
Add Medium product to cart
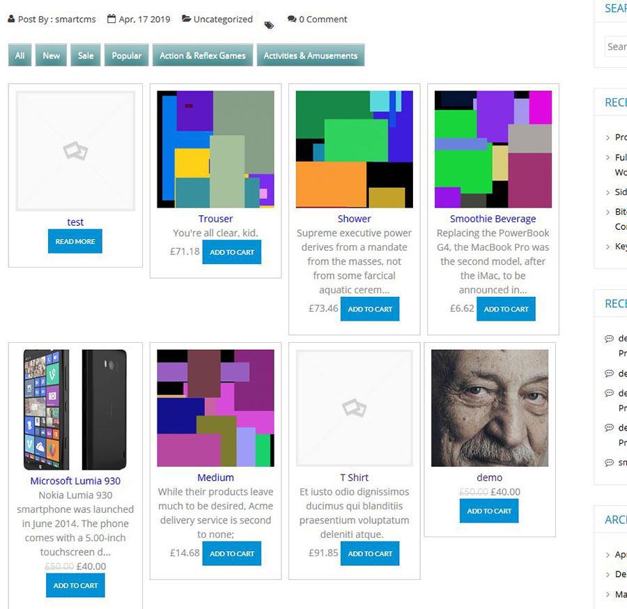point(232,553)
